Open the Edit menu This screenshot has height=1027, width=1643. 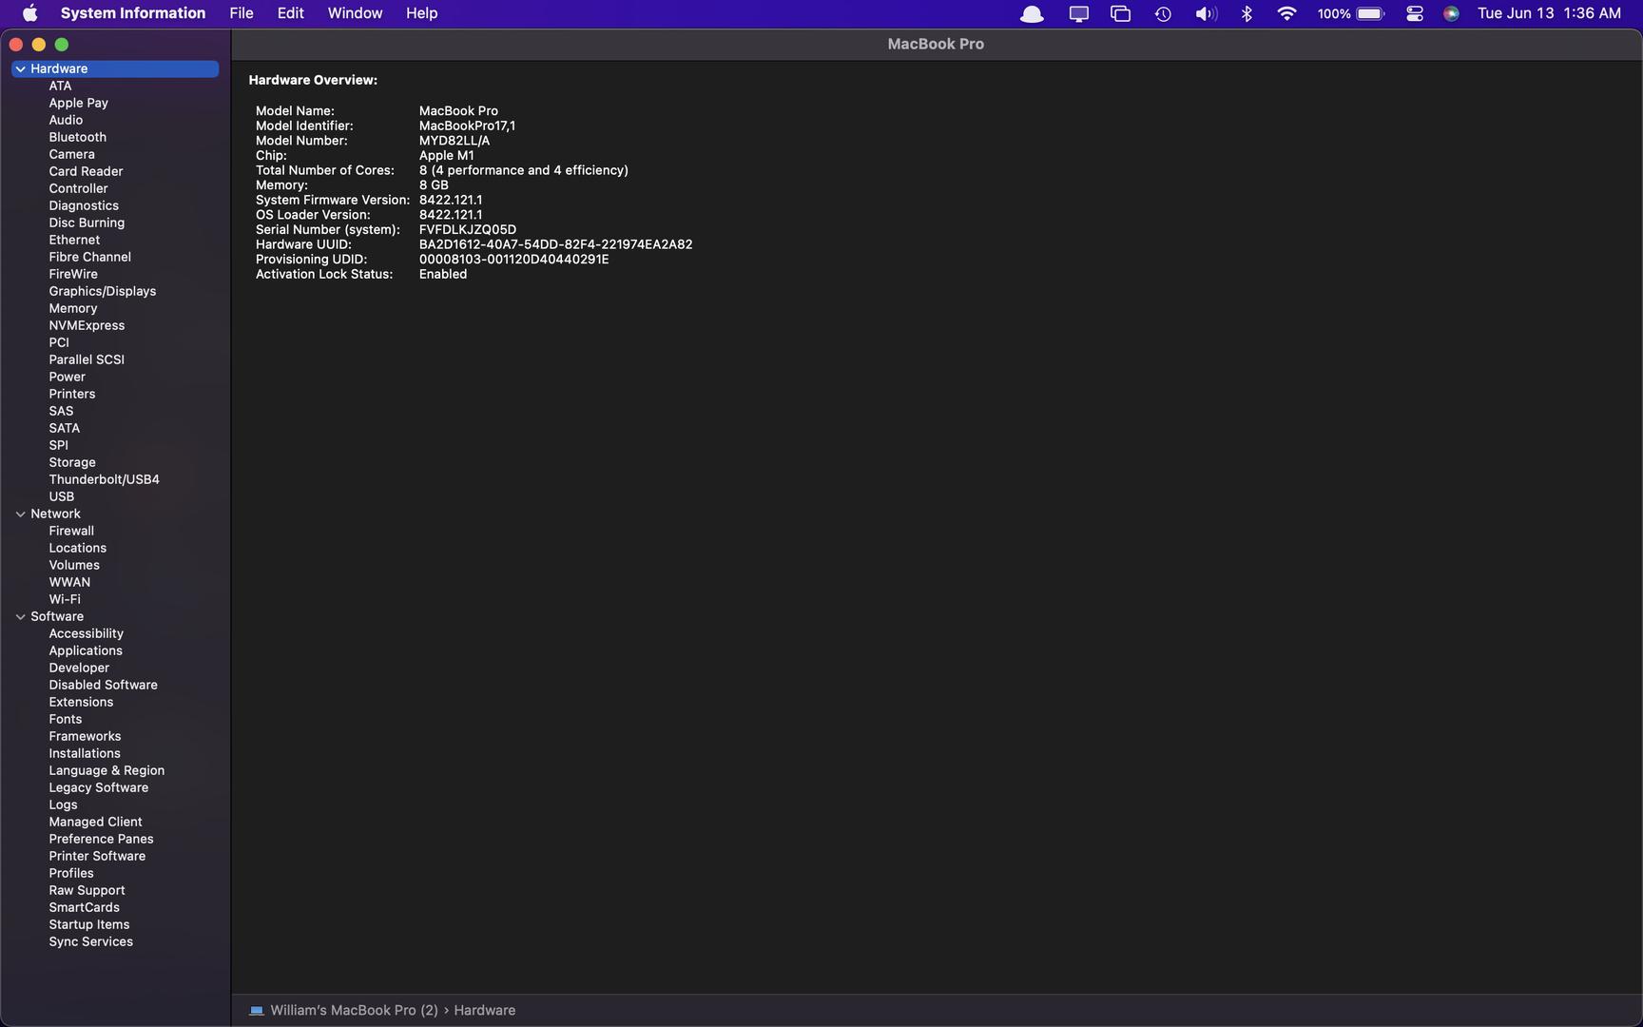tap(291, 13)
